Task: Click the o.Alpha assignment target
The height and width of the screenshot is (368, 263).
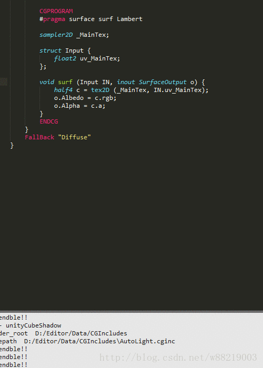Action: (67, 106)
